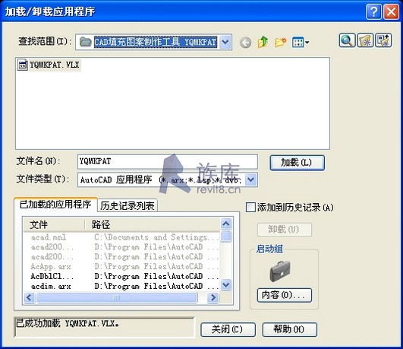The width and height of the screenshot is (403, 349).
Task: Click the 加载(L) button
Action: 297,163
